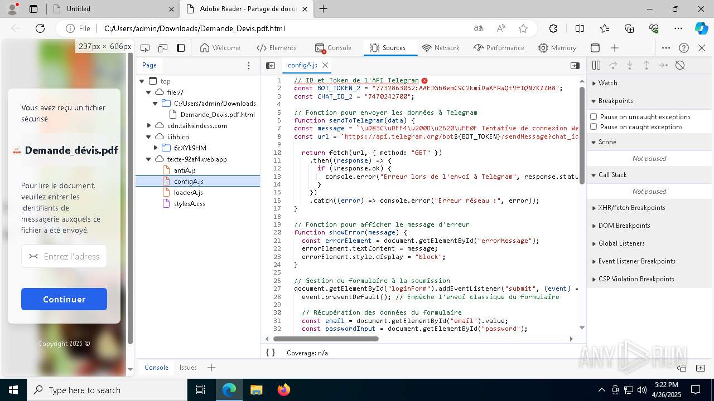Click Step into next function call
Screen dimensions: 714x401
[x=630, y=65]
